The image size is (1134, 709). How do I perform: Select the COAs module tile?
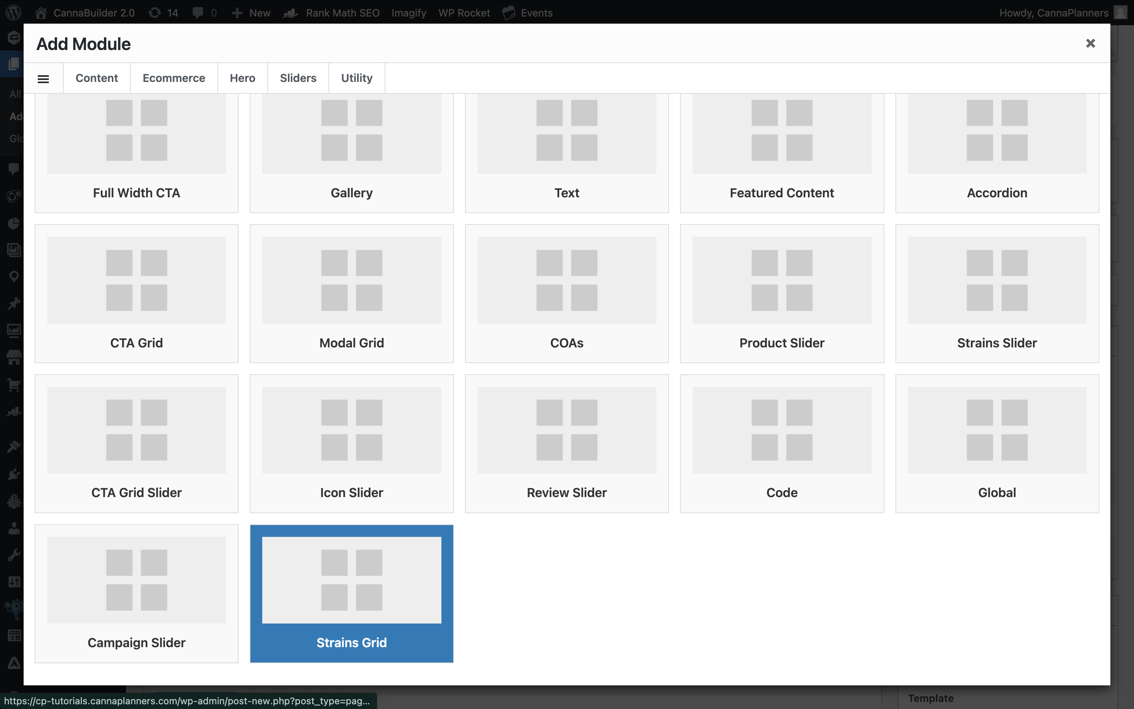coord(567,293)
